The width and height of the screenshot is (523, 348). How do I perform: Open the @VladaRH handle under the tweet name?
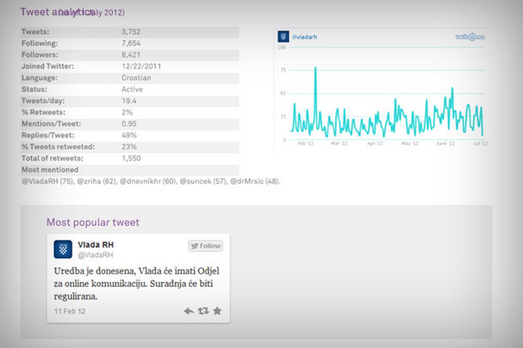click(95, 255)
